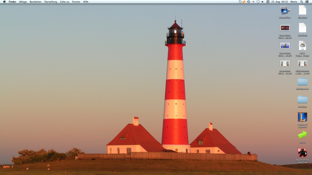The width and height of the screenshot is (312, 175).
Task: Open the Bukkitserver folder
Action: pyautogui.click(x=302, y=81)
